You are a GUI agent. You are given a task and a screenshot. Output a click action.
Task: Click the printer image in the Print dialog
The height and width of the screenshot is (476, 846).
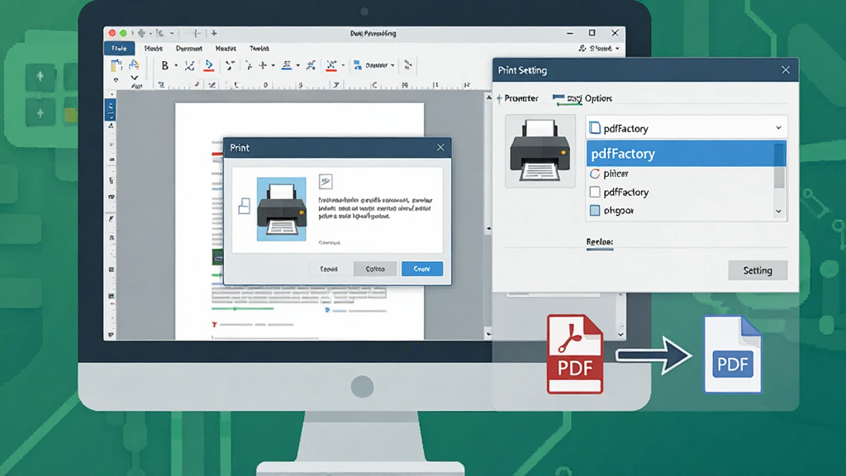click(x=281, y=209)
